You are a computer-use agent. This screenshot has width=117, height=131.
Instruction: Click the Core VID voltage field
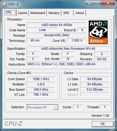pyautogui.click(x=77, y=40)
